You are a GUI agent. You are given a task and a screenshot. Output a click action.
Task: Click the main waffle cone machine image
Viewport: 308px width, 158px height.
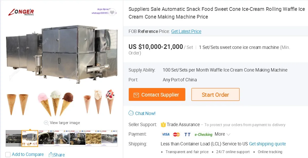tap(62, 54)
